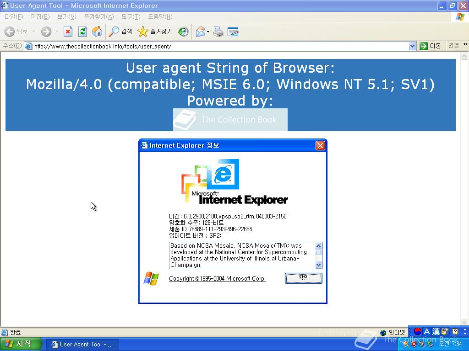Click the Forward arrow icon in toolbar
The image size is (469, 351).
point(46,32)
